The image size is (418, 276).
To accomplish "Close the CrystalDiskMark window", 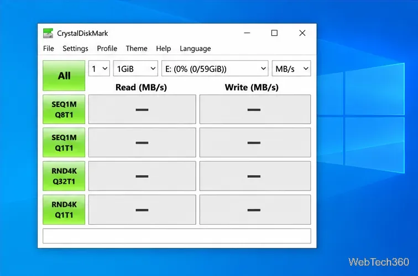I will (302, 33).
